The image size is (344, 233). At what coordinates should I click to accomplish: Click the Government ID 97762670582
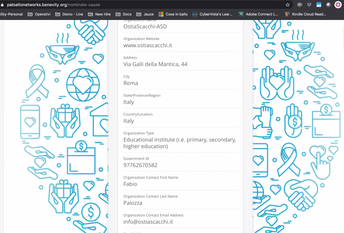(x=140, y=165)
